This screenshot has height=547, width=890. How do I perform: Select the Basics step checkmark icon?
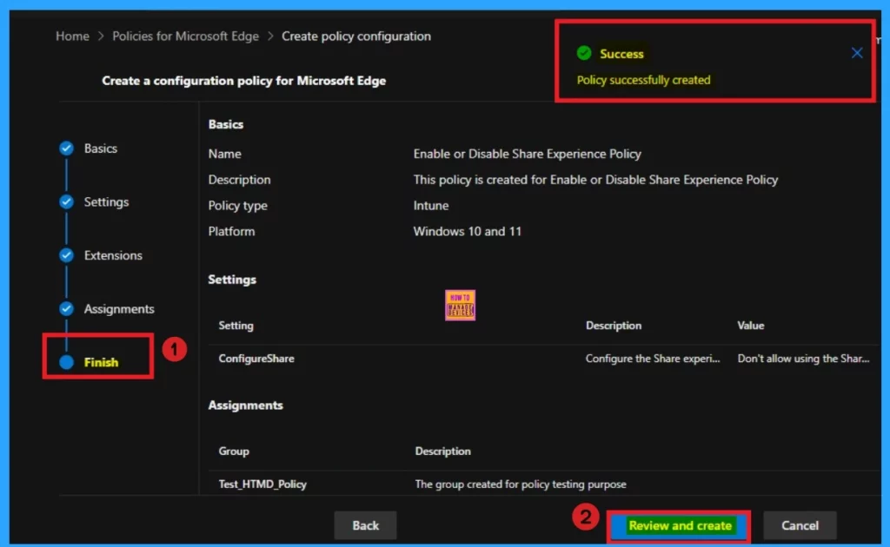coord(66,148)
